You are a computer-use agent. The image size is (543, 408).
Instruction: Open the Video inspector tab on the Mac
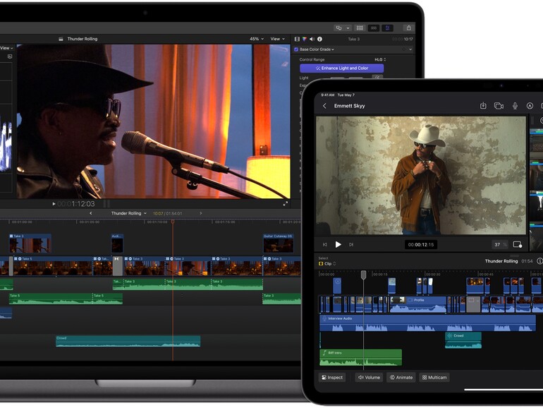click(297, 39)
